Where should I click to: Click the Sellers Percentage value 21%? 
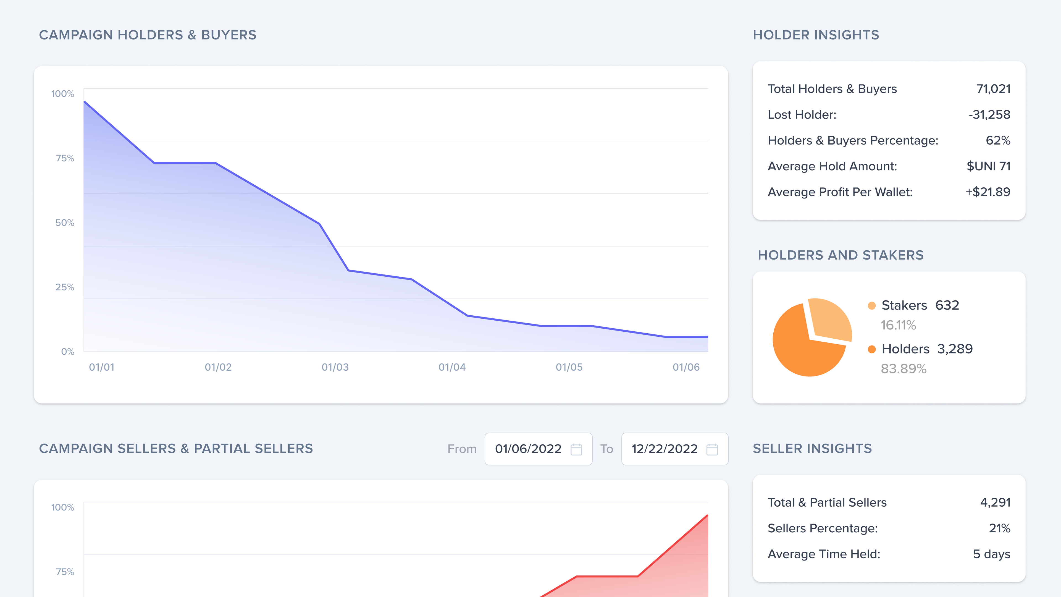click(1000, 528)
